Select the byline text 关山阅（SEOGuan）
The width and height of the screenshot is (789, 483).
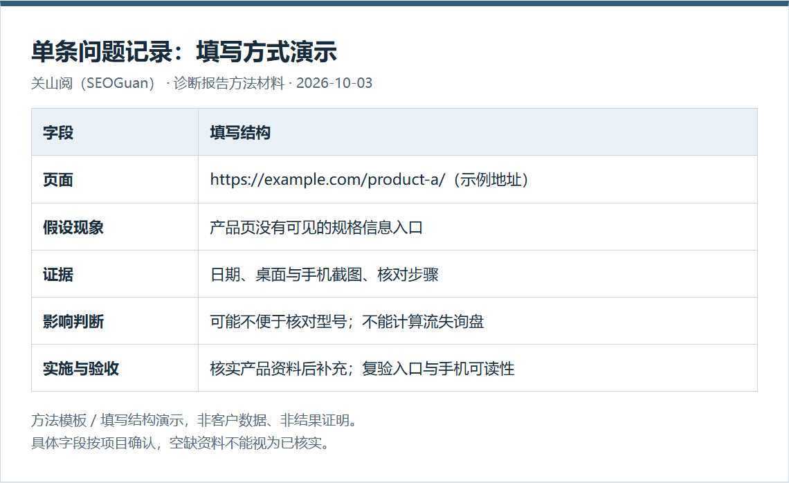point(96,83)
